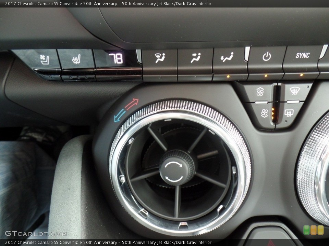The width and height of the screenshot is (329, 246).
Task: Activate the heated seat button
Action: click(76, 59)
